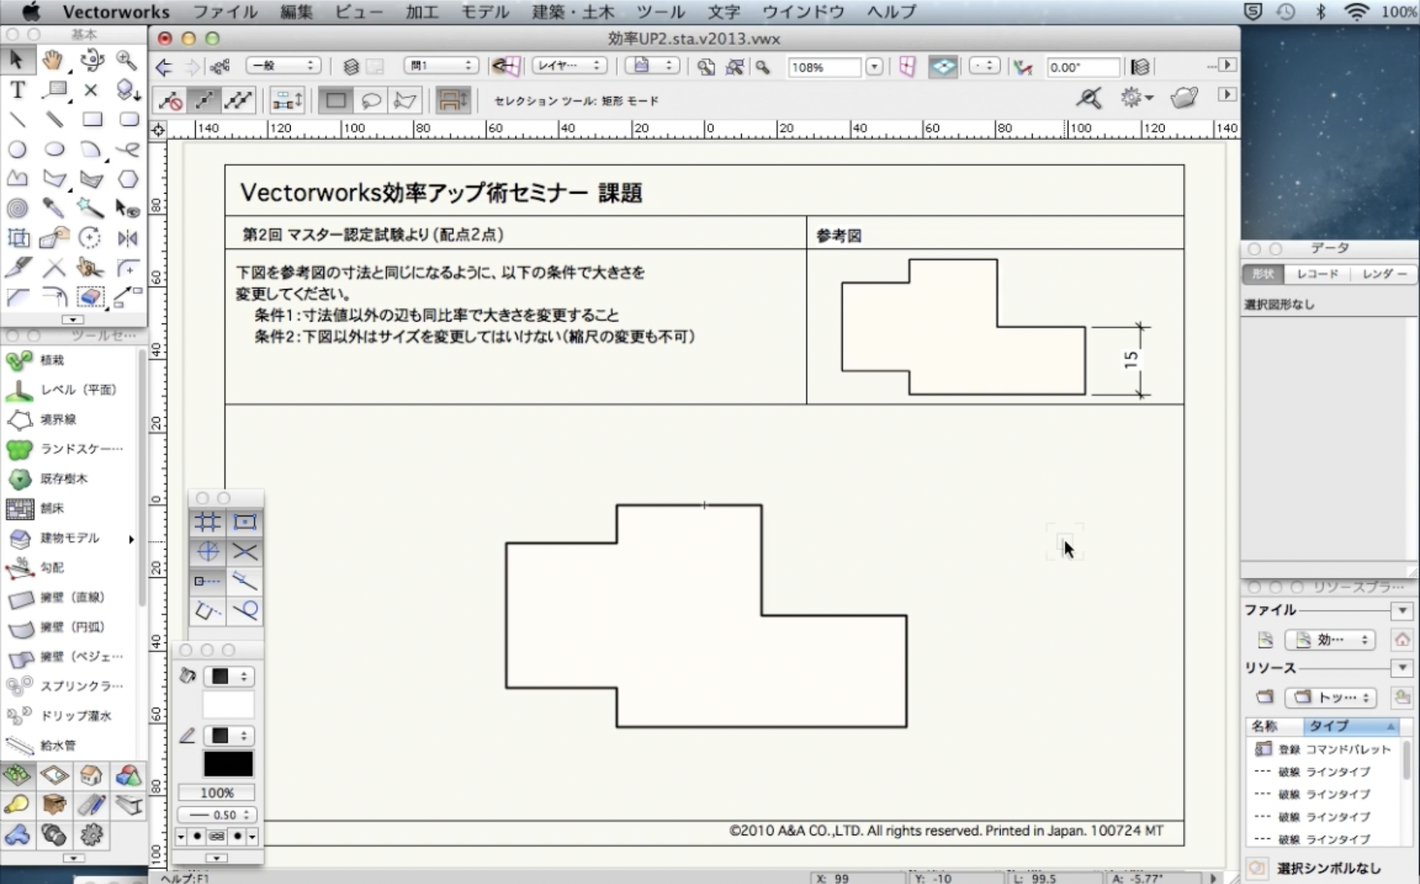Click the タイプ column header
The height and width of the screenshot is (884, 1420).
click(x=1351, y=726)
